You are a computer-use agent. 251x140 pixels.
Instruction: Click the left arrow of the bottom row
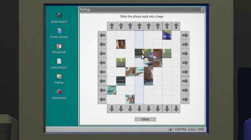pyautogui.click(x=102, y=100)
